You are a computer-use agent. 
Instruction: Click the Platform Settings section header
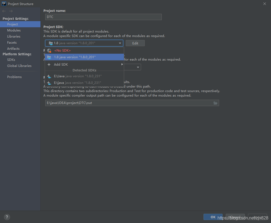point(17,54)
